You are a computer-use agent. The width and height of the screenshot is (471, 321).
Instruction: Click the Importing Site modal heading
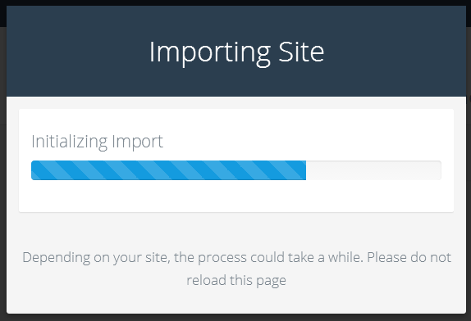click(x=236, y=52)
